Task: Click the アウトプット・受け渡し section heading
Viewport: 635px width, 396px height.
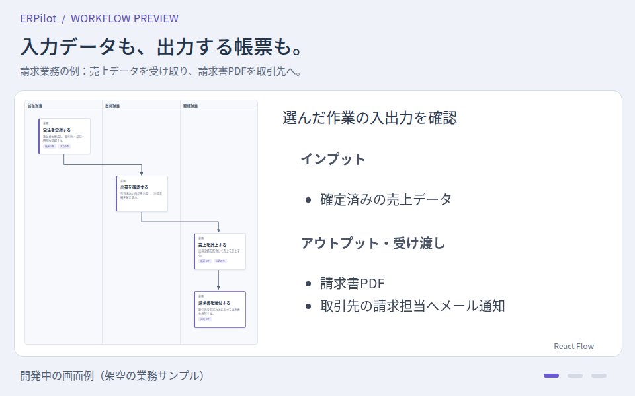Action: [372, 243]
